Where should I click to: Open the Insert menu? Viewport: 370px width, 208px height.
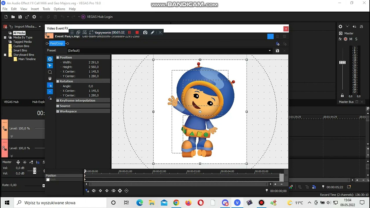point(35,9)
